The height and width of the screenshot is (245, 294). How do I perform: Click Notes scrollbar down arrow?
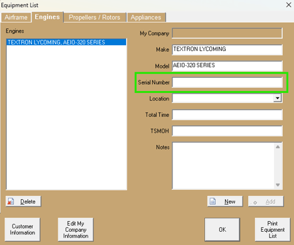[278, 185]
